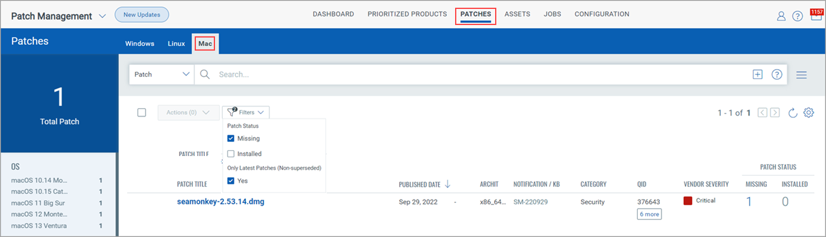Open the notifications inbox with 1157 badge
The width and height of the screenshot is (826, 237).
click(x=816, y=15)
